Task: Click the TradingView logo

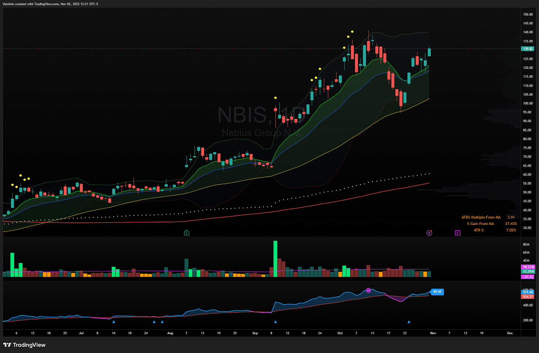Action: pos(24,345)
